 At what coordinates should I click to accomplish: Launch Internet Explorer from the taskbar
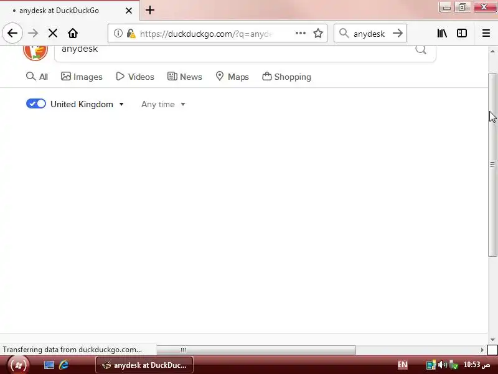pyautogui.click(x=63, y=365)
